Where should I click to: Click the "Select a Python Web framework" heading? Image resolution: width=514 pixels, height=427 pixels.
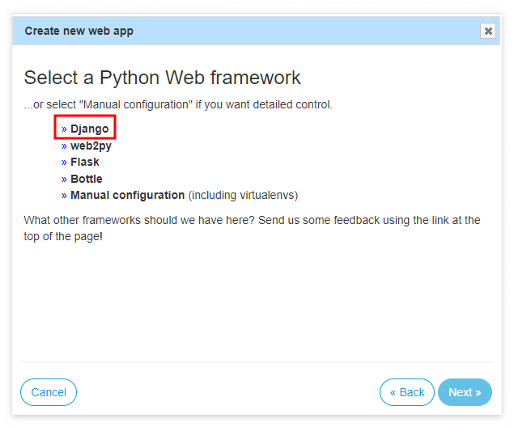click(x=162, y=78)
